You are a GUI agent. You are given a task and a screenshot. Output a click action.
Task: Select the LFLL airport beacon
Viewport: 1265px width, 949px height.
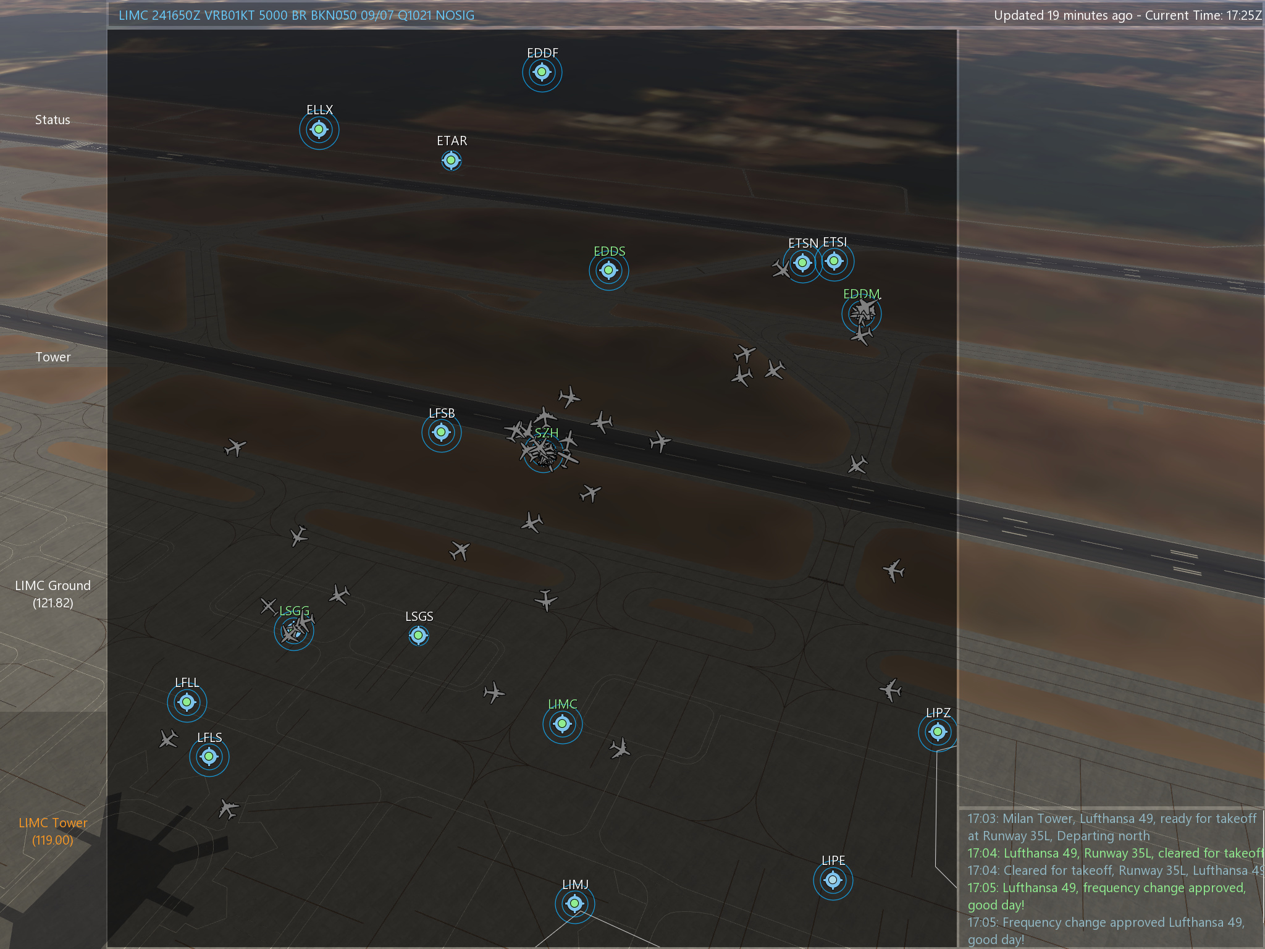[x=187, y=702]
